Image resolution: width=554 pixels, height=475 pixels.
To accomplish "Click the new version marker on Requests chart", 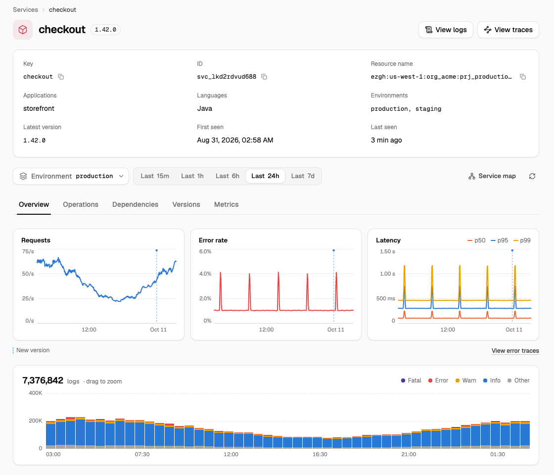I will 156,250.
